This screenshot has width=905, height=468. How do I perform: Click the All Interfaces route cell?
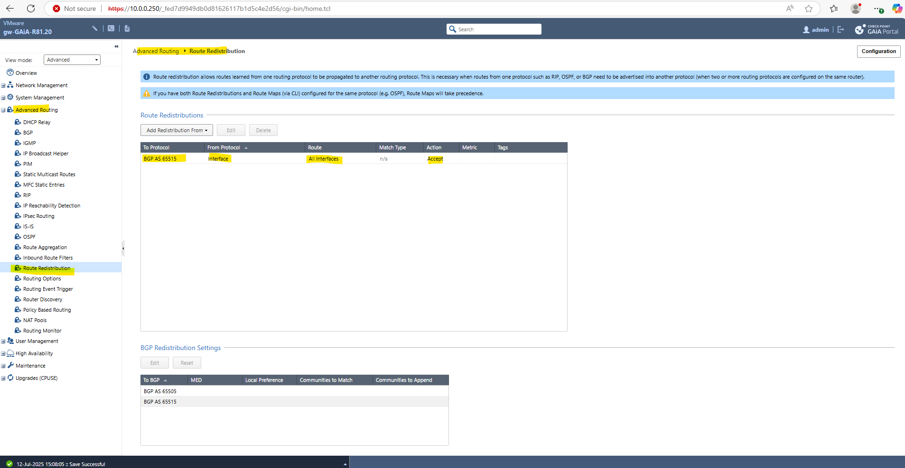pos(324,159)
